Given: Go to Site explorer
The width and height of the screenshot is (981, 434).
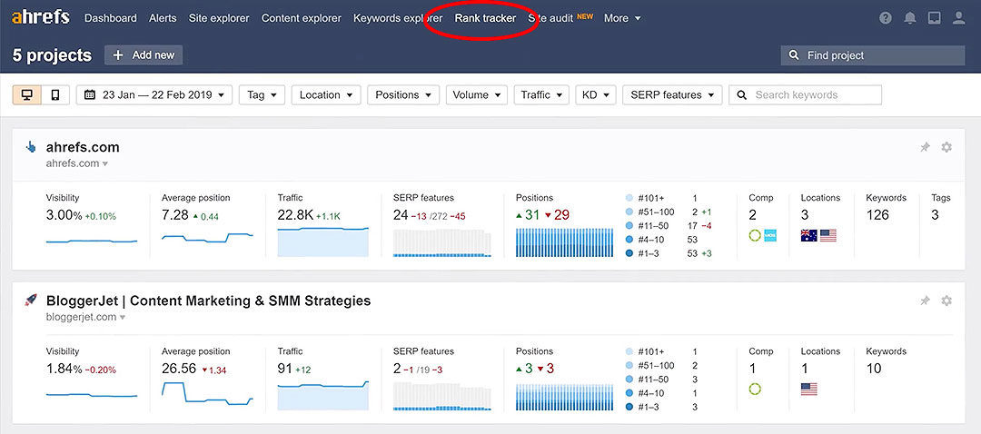Looking at the screenshot, I should pos(219,18).
